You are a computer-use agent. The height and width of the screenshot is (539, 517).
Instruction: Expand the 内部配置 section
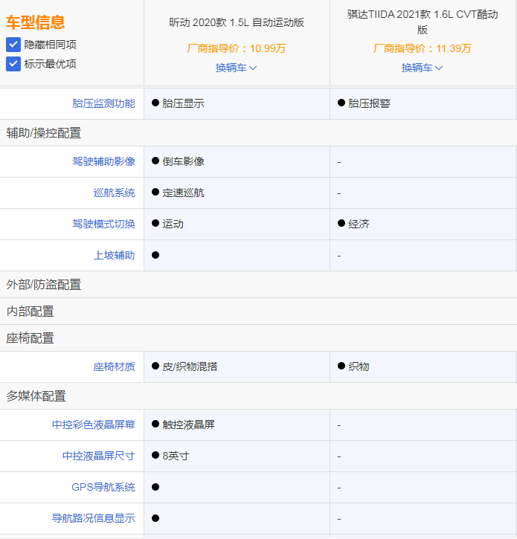(30, 312)
